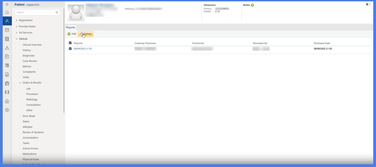This screenshot has height=167, width=376.
Task: Expand the G0 Services tree node
Action: coord(17,33)
